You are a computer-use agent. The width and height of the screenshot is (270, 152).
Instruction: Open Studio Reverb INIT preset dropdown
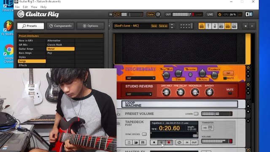139,94
